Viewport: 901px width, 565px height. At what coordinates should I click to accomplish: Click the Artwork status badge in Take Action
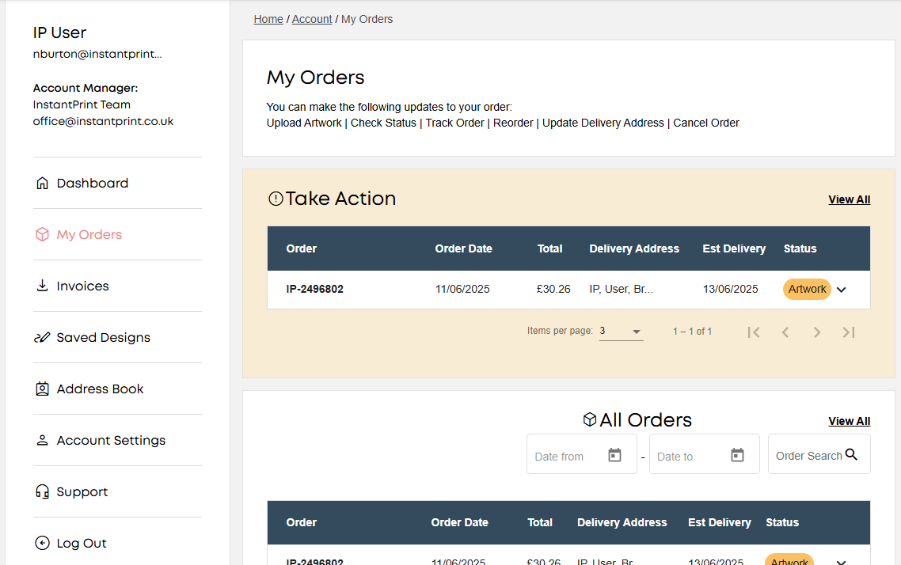pos(807,290)
